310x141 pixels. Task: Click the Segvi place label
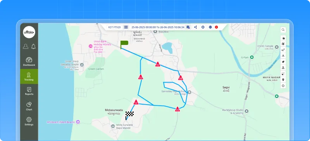(226, 87)
